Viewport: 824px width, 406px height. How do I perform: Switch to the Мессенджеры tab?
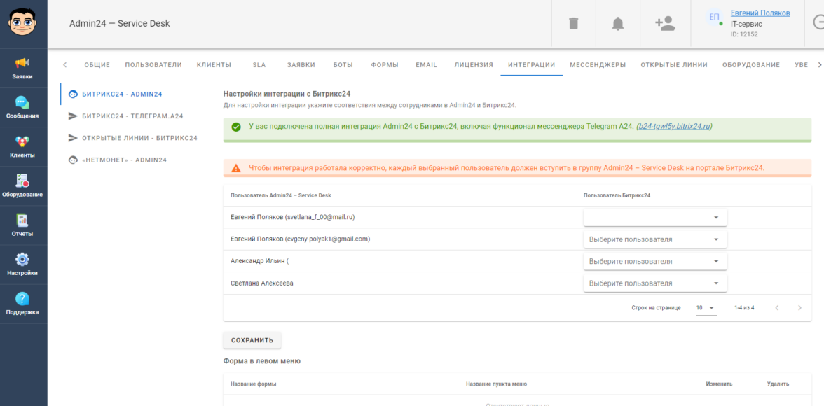[597, 65]
